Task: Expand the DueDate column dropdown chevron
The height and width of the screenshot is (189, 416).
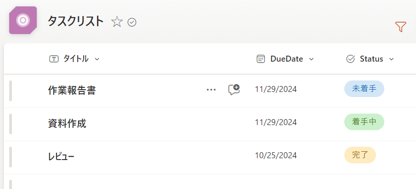Action: [x=311, y=59]
